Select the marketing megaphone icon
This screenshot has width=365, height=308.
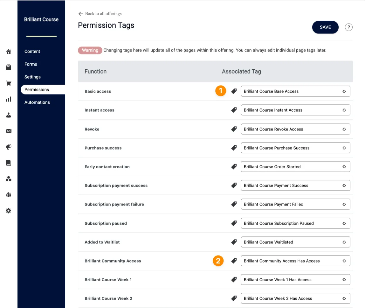9,147
